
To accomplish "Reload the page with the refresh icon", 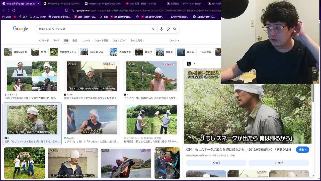I will [14, 11].
